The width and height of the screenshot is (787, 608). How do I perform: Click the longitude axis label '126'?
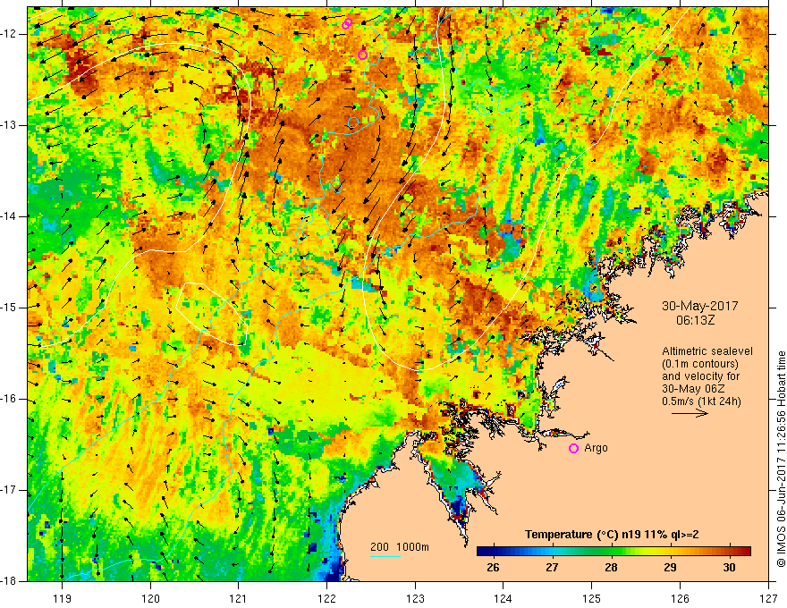[680, 598]
